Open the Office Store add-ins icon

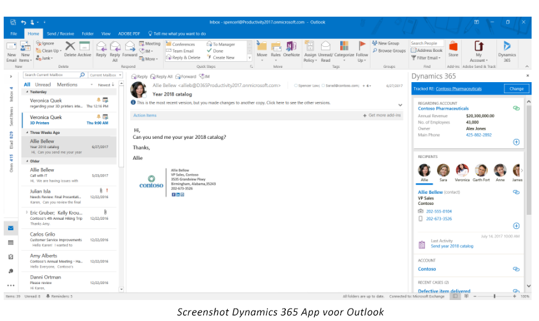point(453,49)
